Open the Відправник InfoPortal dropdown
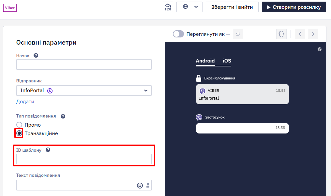The width and height of the screenshot is (331, 196). coord(84,91)
